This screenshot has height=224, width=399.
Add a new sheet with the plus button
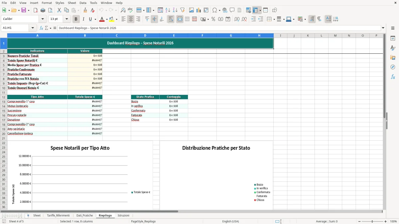pyautogui.click(x=28, y=215)
